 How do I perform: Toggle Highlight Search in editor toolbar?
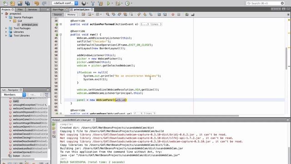click(125, 15)
